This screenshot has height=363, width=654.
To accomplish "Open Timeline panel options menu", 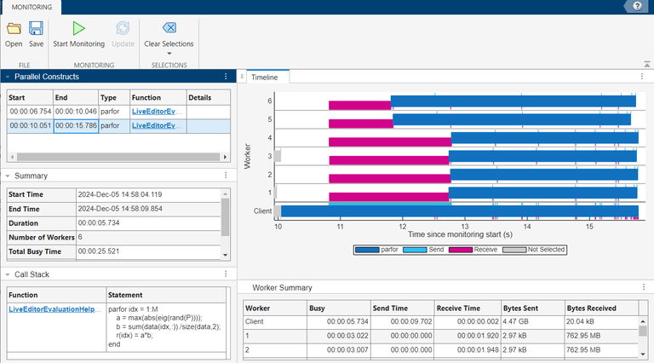I will pos(643,77).
